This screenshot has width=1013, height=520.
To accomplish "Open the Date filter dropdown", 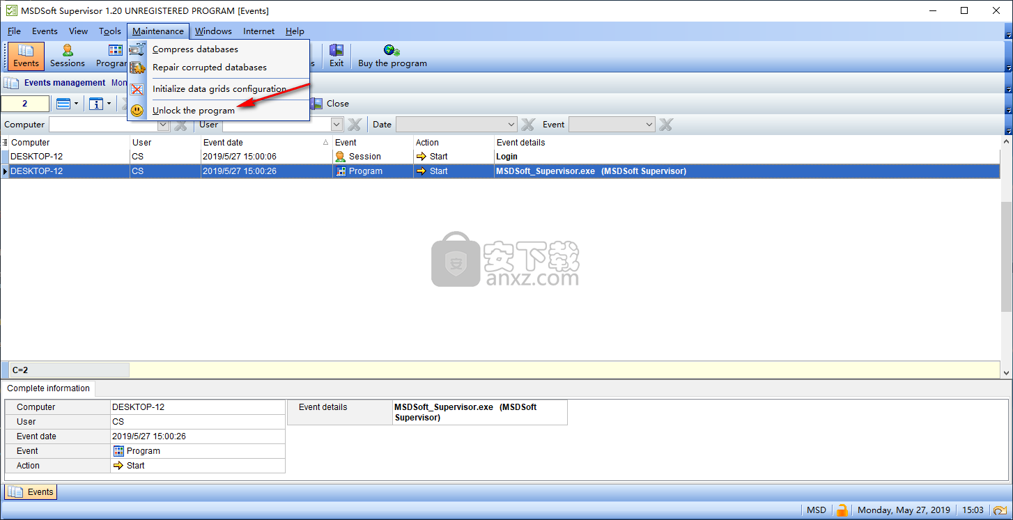I will click(511, 125).
